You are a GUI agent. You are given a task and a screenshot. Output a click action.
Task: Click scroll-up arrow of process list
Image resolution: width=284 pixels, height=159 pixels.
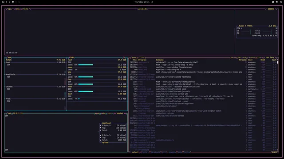(x=278, y=60)
